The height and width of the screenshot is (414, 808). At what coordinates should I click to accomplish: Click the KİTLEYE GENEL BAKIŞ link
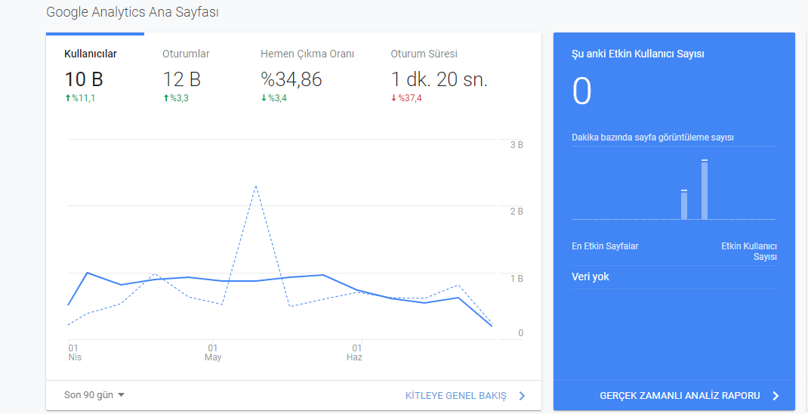(x=456, y=396)
